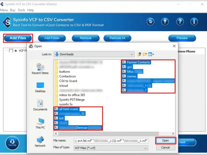Select the Miss vCard file
Viewport: 207px width, 155px height.
(132, 72)
